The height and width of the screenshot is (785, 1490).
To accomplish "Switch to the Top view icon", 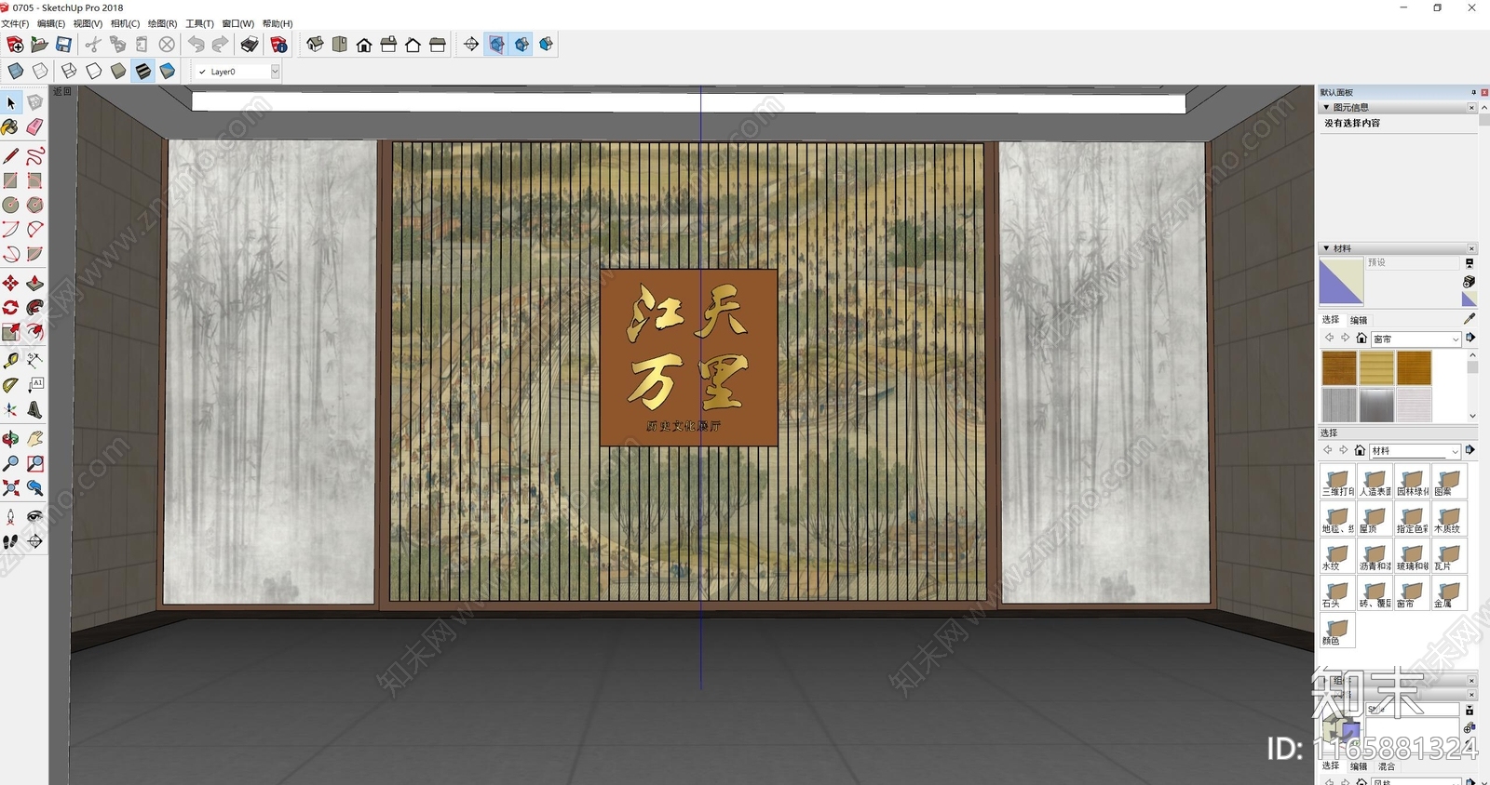I will point(340,44).
